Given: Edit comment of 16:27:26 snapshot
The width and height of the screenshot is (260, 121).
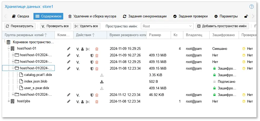Looking at the screenshot, I should (x=69, y=55).
